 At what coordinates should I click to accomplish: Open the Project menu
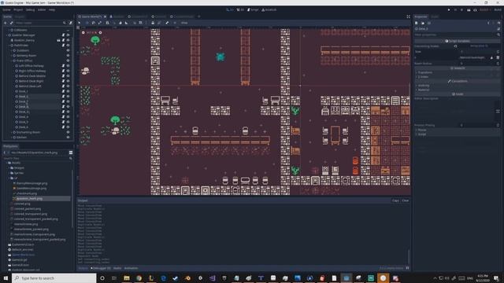[18, 10]
